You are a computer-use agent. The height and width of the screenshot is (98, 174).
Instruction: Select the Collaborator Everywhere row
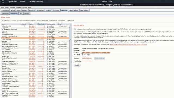click(x=35, y=70)
